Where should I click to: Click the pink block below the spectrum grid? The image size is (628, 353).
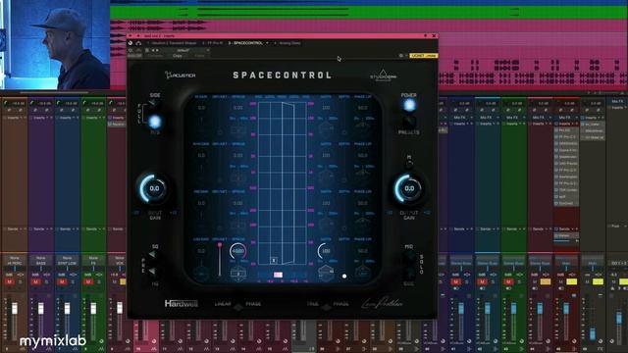(278, 275)
